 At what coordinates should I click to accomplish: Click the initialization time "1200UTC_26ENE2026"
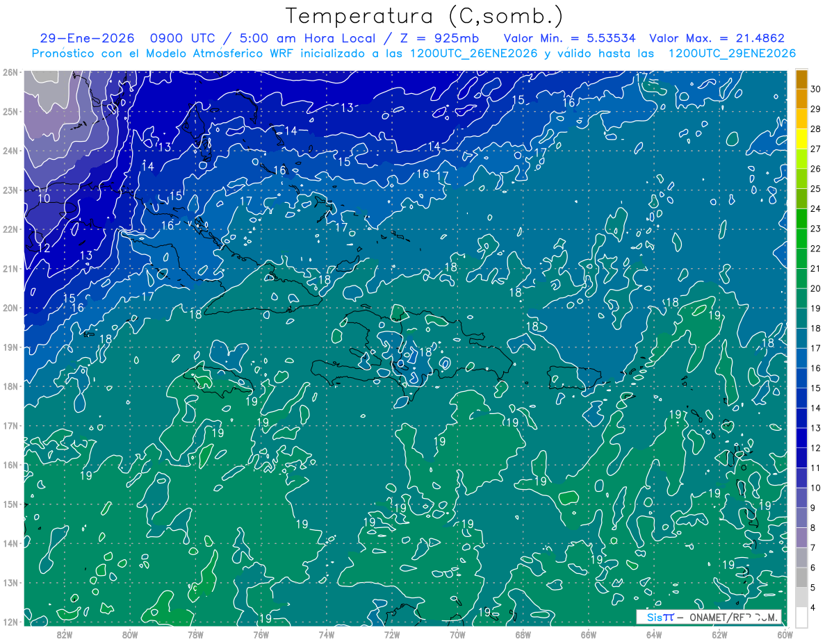(473, 53)
